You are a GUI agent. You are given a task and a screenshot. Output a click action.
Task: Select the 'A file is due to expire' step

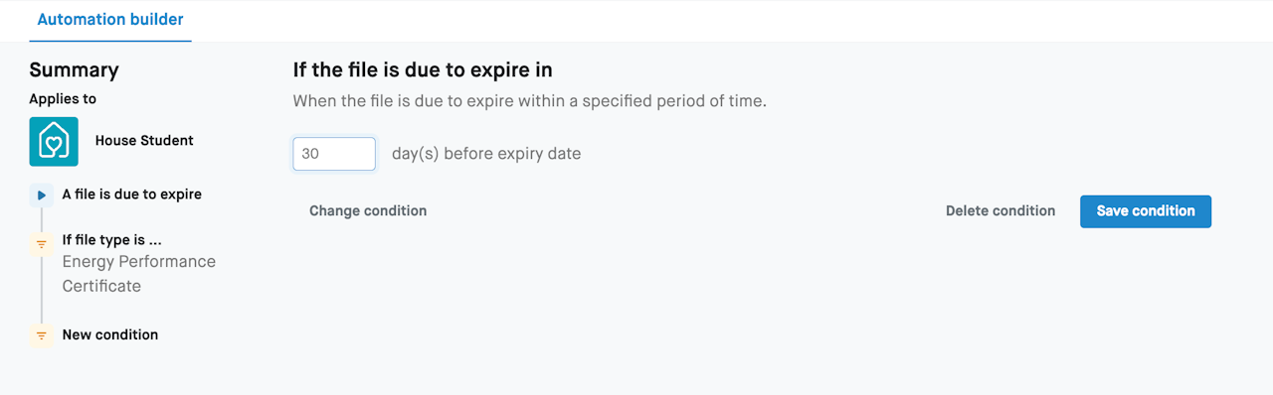131,195
